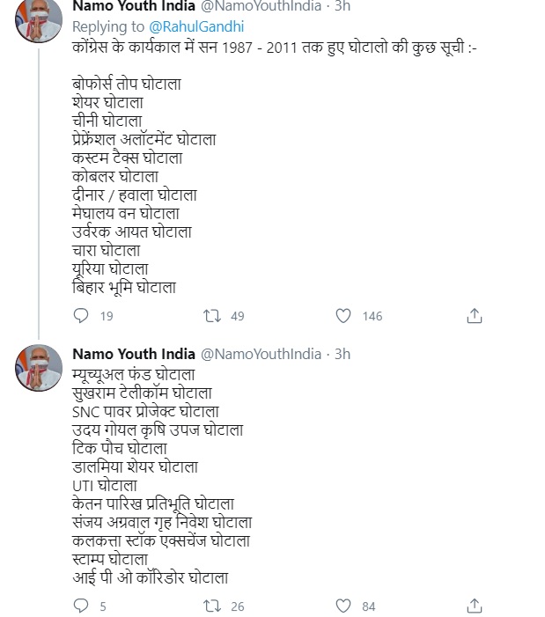Open the first tweet's text about 1987 - 2011
This screenshot has height=617, width=545.
[x=275, y=48]
